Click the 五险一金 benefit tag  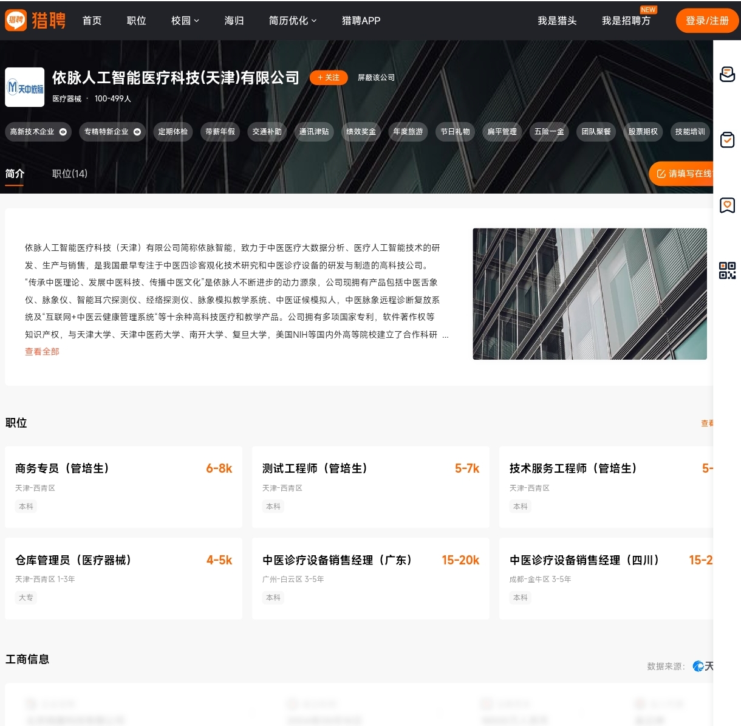(549, 132)
